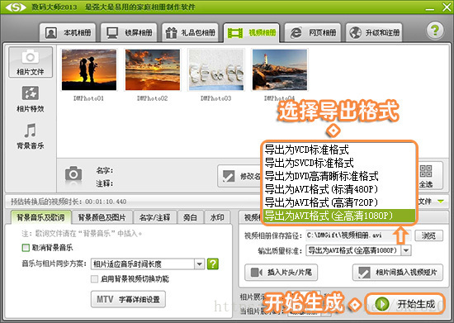Choose 导出为AVI格式(高清720P)
The height and width of the screenshot is (323, 454).
pos(339,202)
